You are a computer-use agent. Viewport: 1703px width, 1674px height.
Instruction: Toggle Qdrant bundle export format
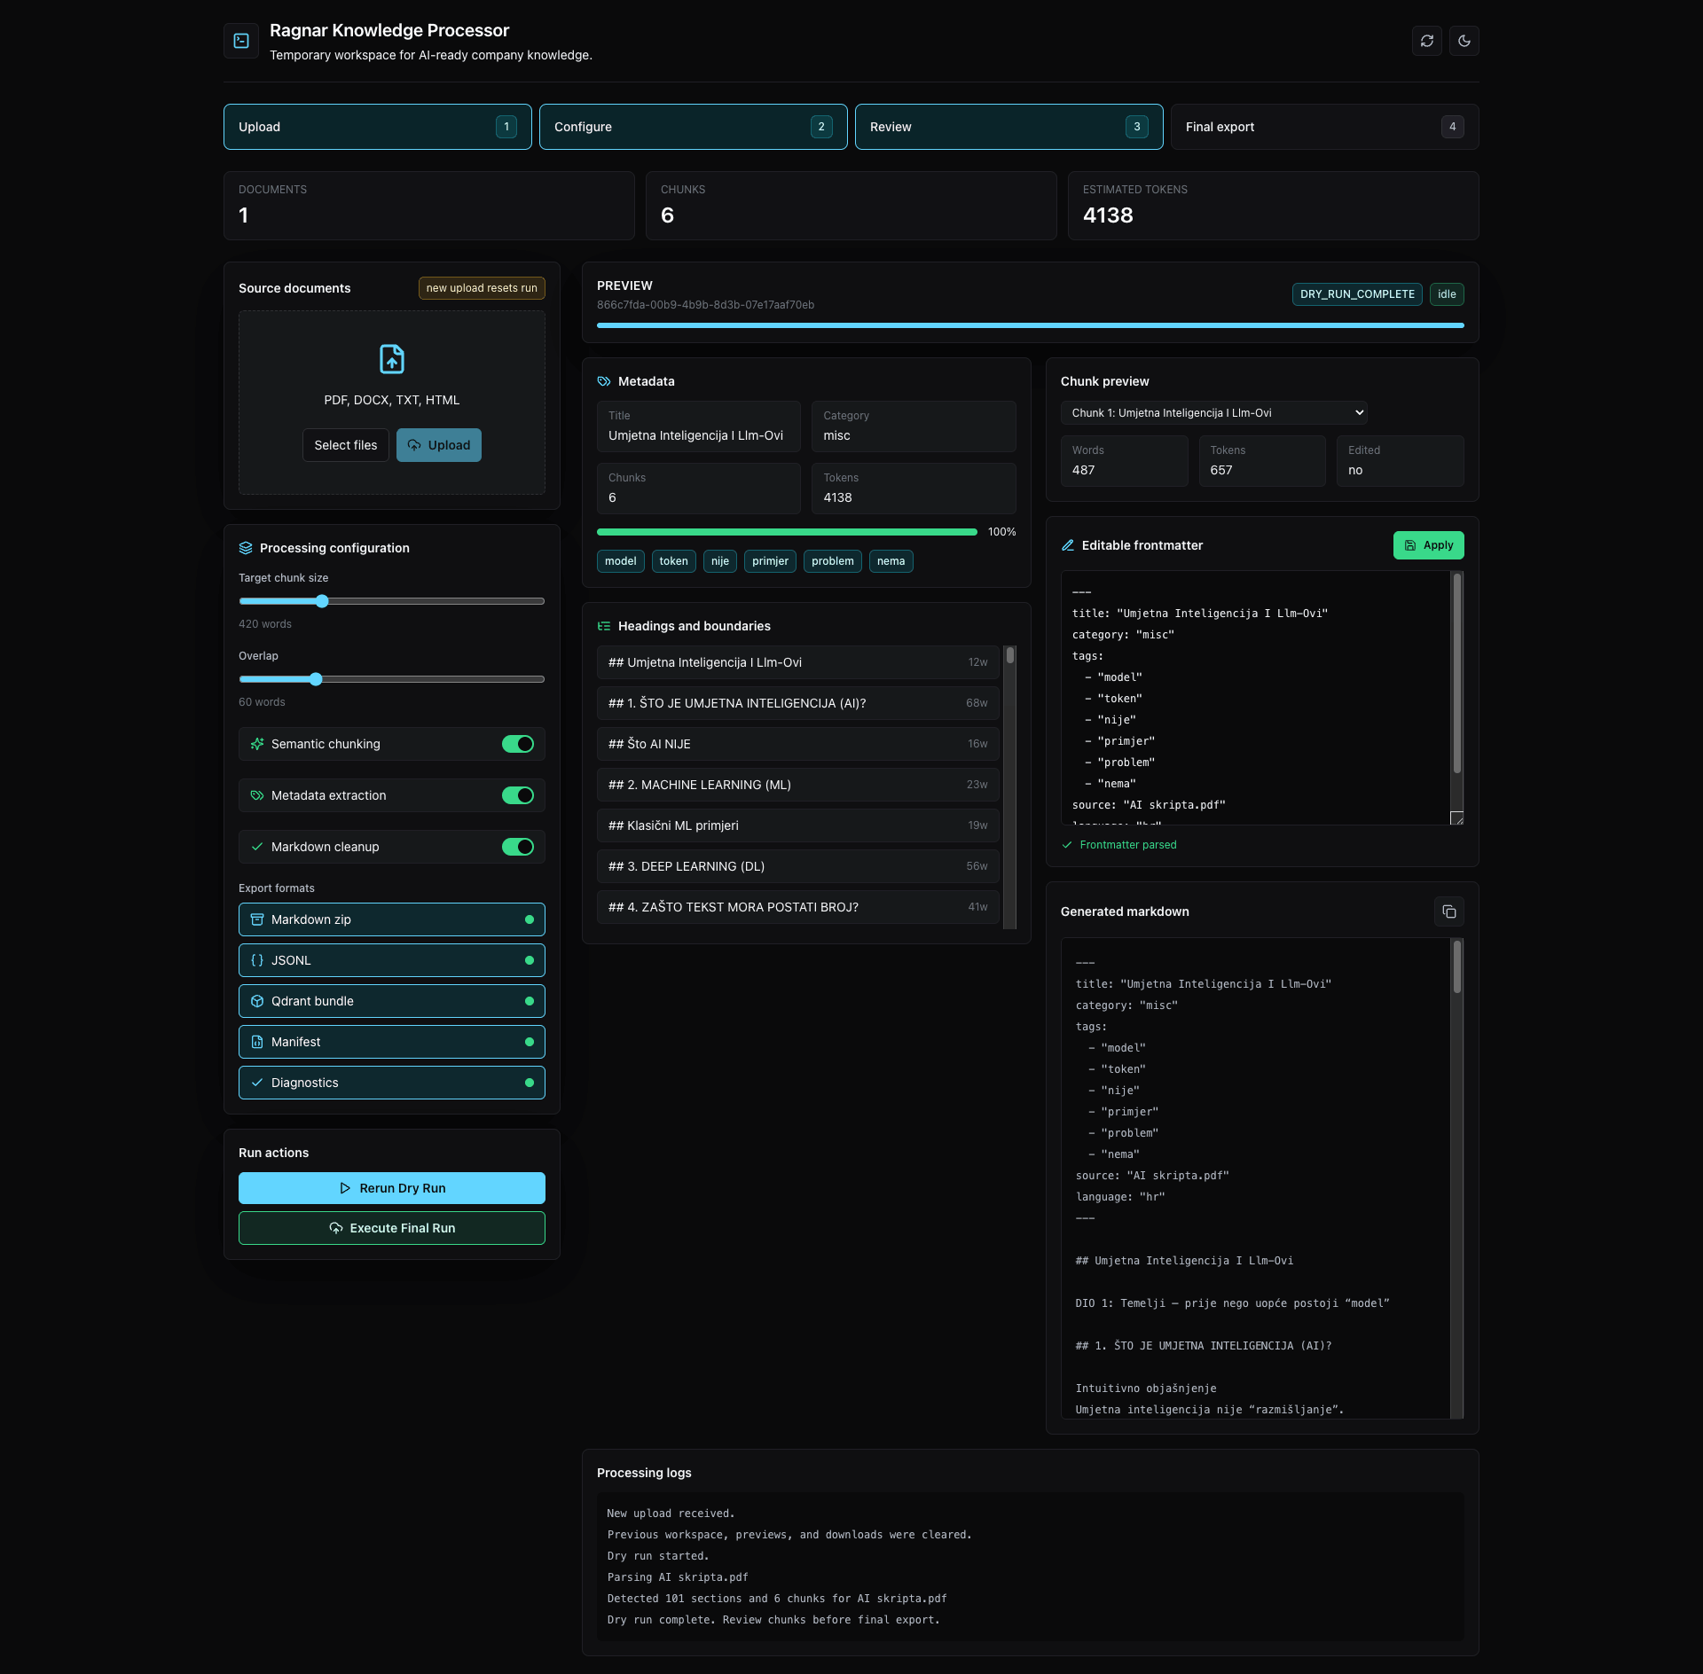tap(392, 1001)
